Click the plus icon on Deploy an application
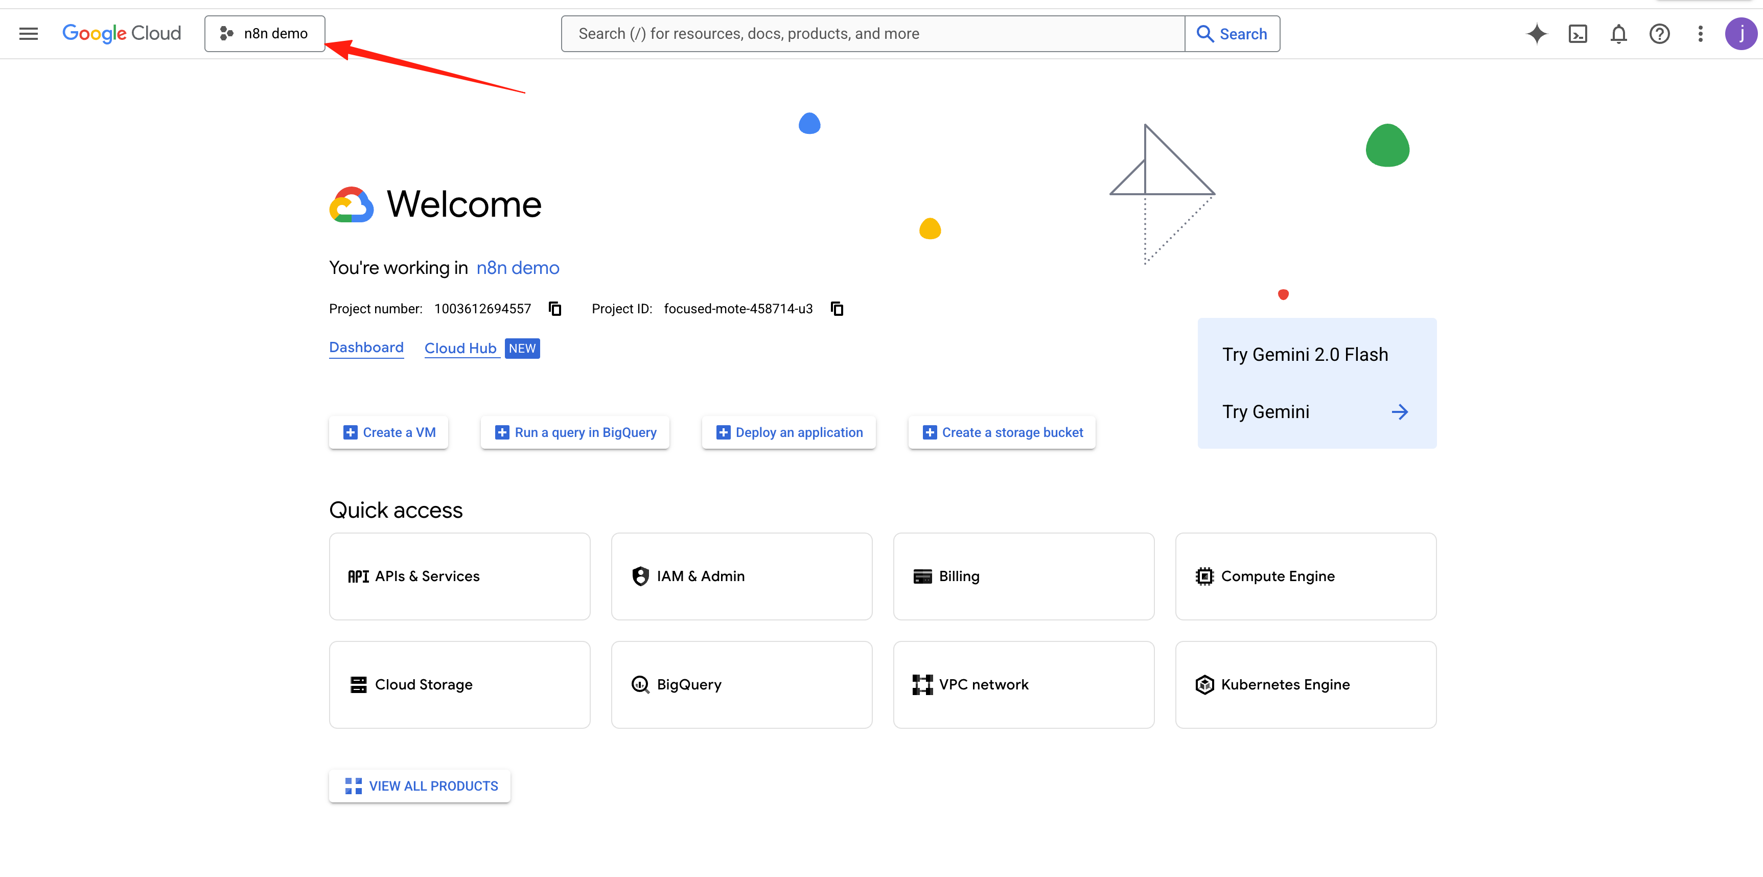Screen dimensions: 1763x877 tap(724, 433)
